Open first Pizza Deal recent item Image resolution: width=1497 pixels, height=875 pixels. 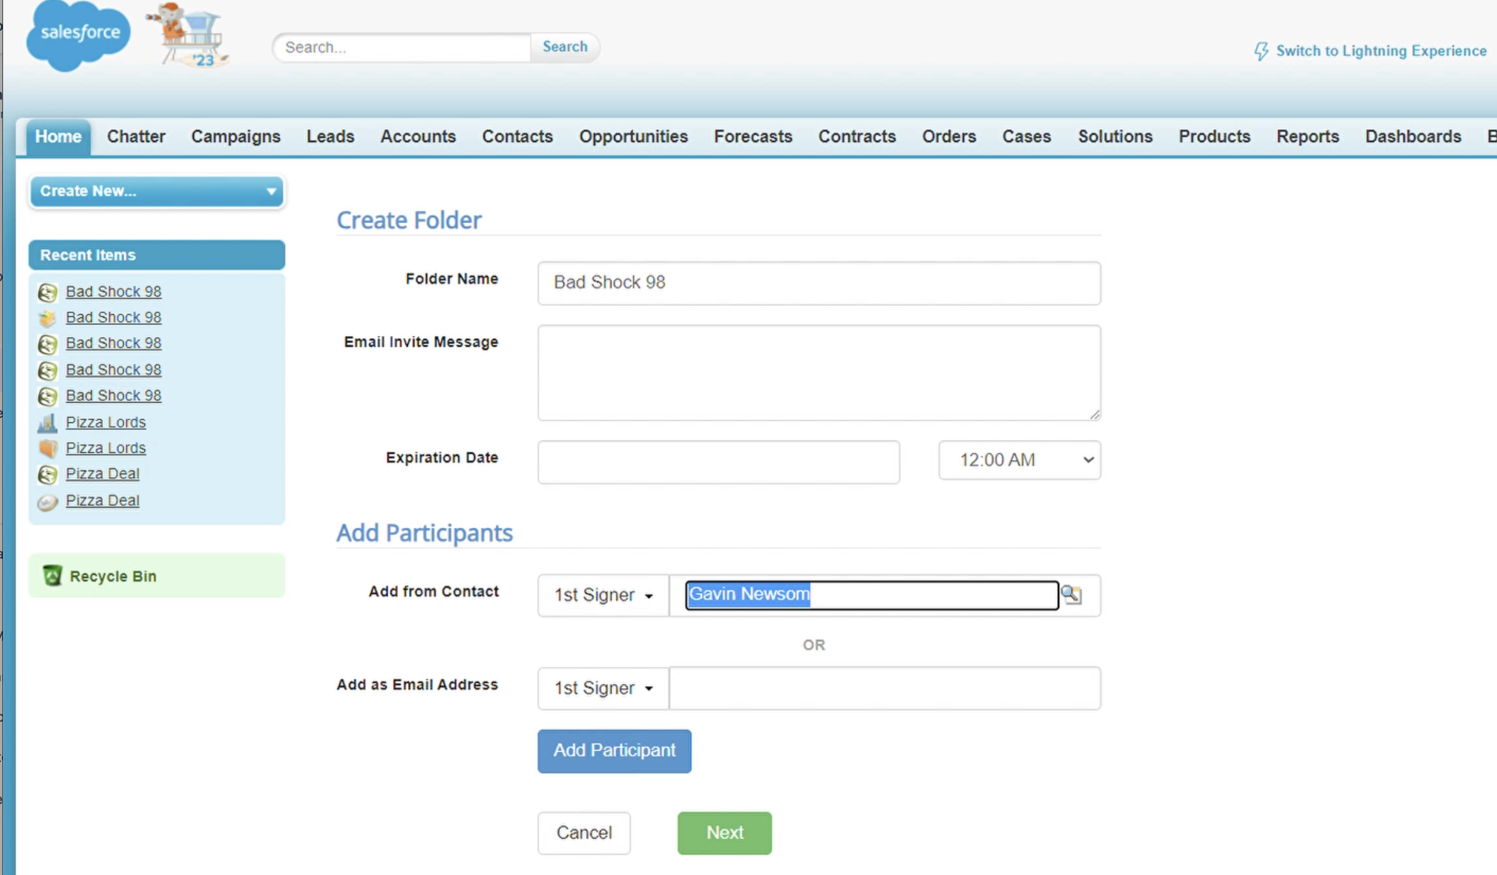(103, 474)
